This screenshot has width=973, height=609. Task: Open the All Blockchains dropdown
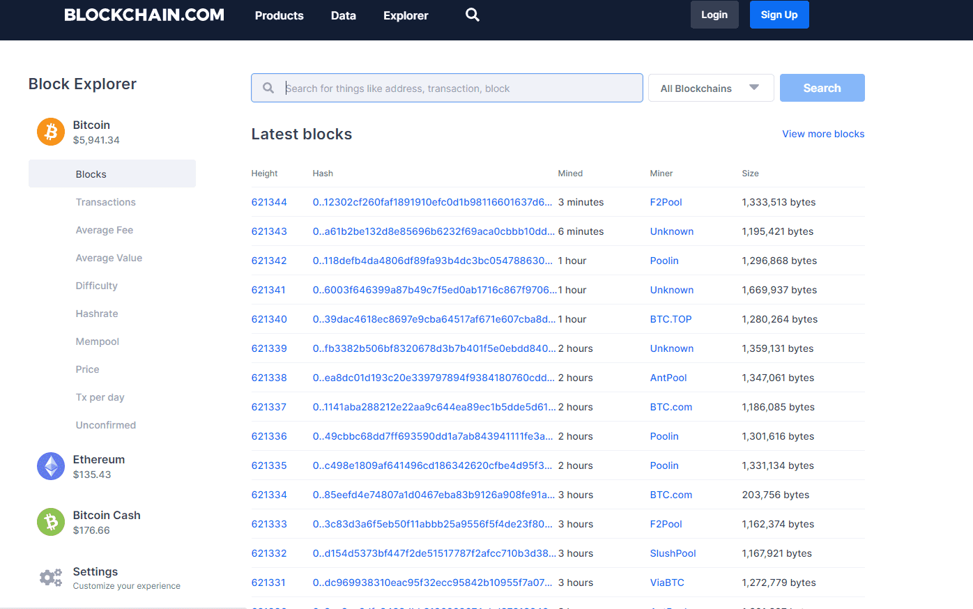pyautogui.click(x=711, y=88)
